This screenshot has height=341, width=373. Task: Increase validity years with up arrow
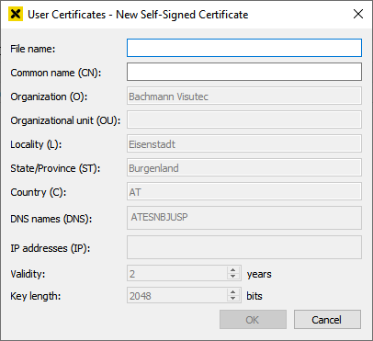pyautogui.click(x=233, y=270)
